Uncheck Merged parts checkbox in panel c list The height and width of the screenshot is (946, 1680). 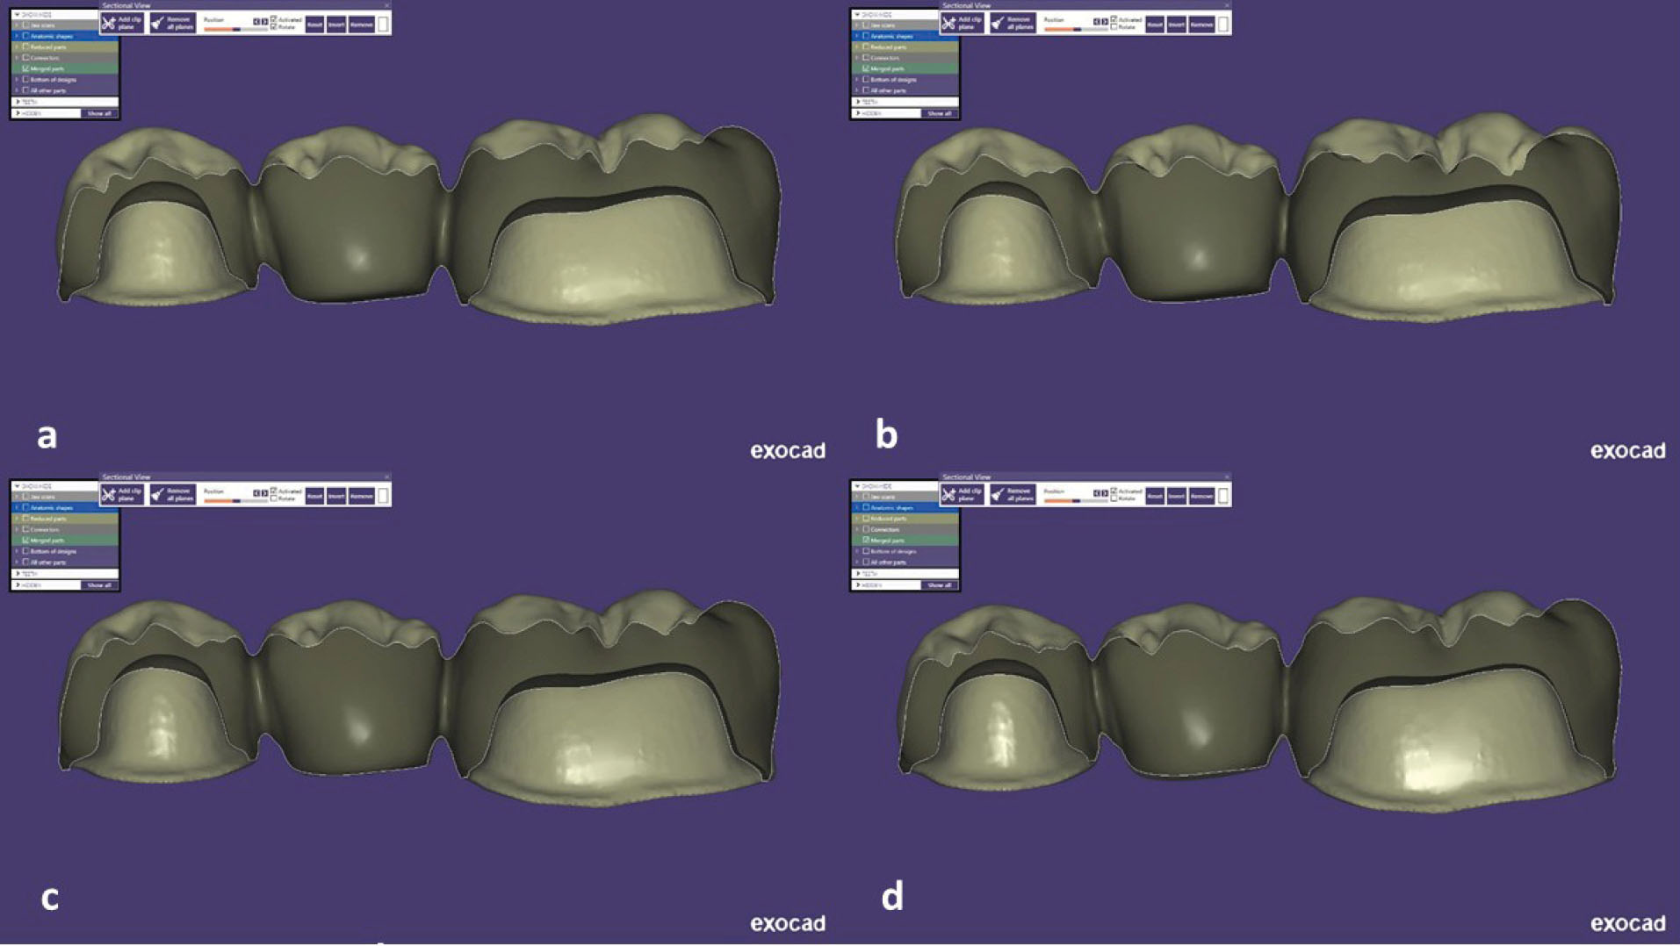26,541
